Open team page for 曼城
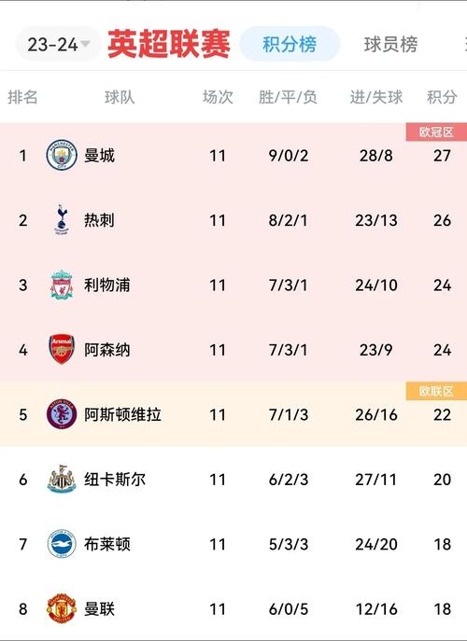This screenshot has width=467, height=641. (x=99, y=156)
